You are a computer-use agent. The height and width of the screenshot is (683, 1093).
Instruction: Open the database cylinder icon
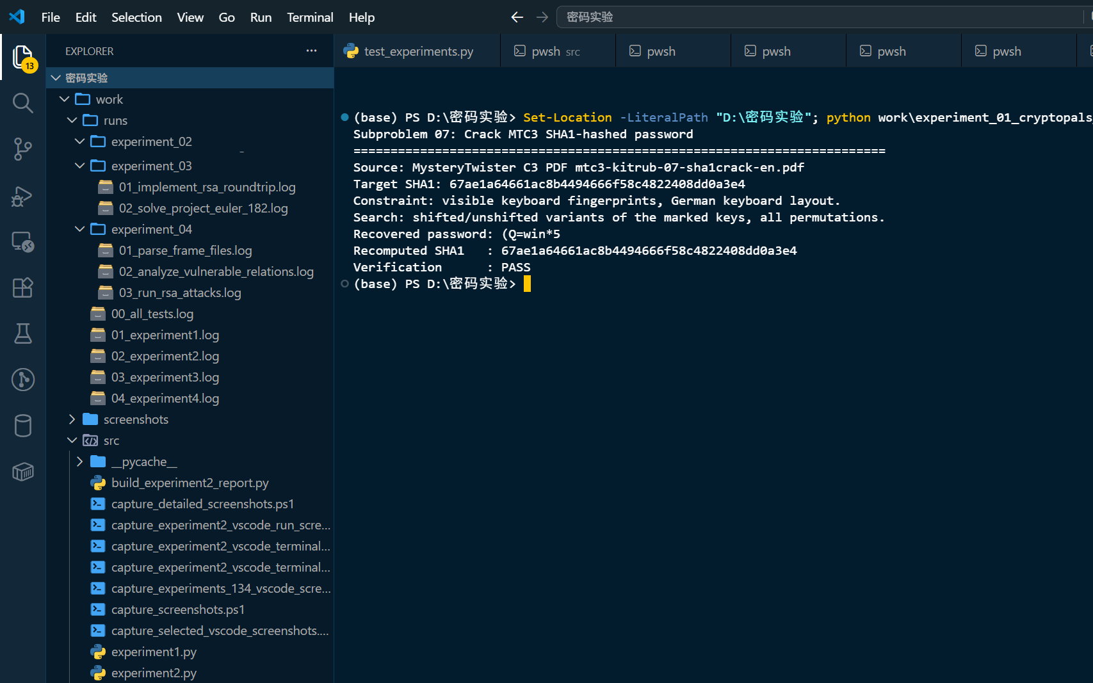[x=23, y=426]
